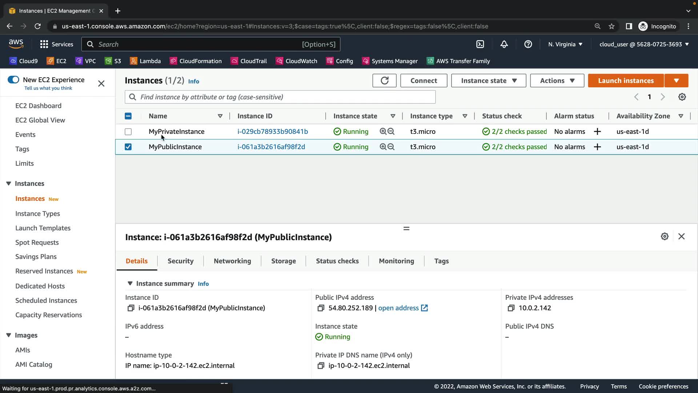The height and width of the screenshot is (393, 698).
Task: Switch to the Networking tab
Action: tap(232, 261)
